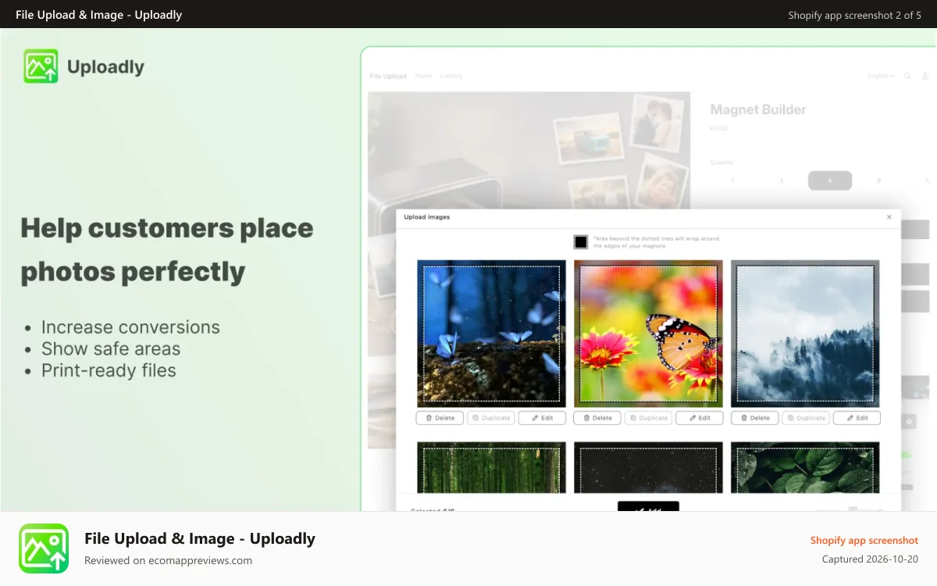Image resolution: width=937 pixels, height=586 pixels.
Task: Click the note about area beyond dotted lines
Action: click(x=656, y=242)
